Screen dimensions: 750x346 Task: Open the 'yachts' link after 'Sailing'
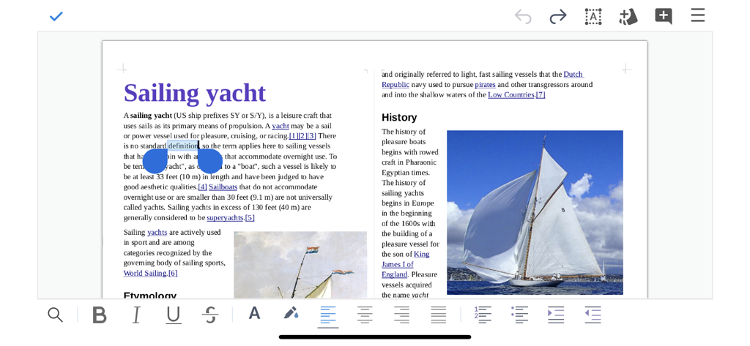(157, 233)
